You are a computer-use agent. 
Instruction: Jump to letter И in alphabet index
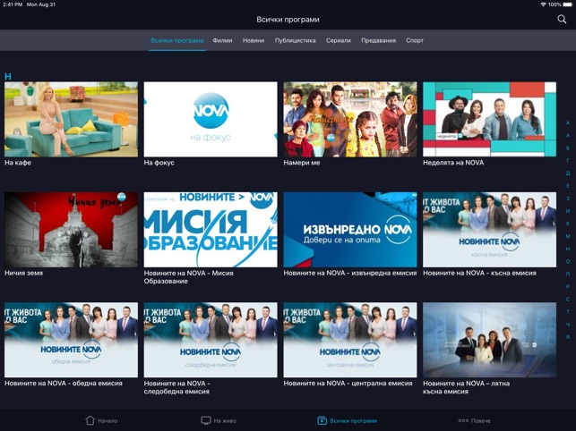[568, 211]
